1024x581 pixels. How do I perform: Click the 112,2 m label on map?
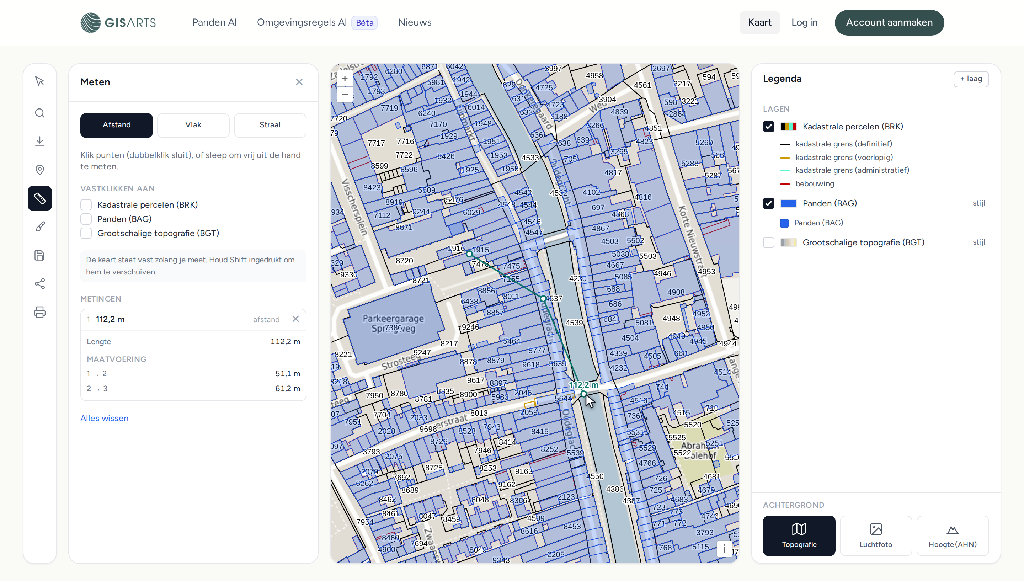[583, 385]
